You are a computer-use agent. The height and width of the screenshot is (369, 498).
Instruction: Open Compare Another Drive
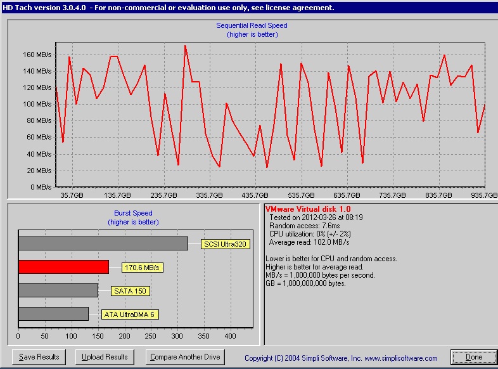pos(185,357)
